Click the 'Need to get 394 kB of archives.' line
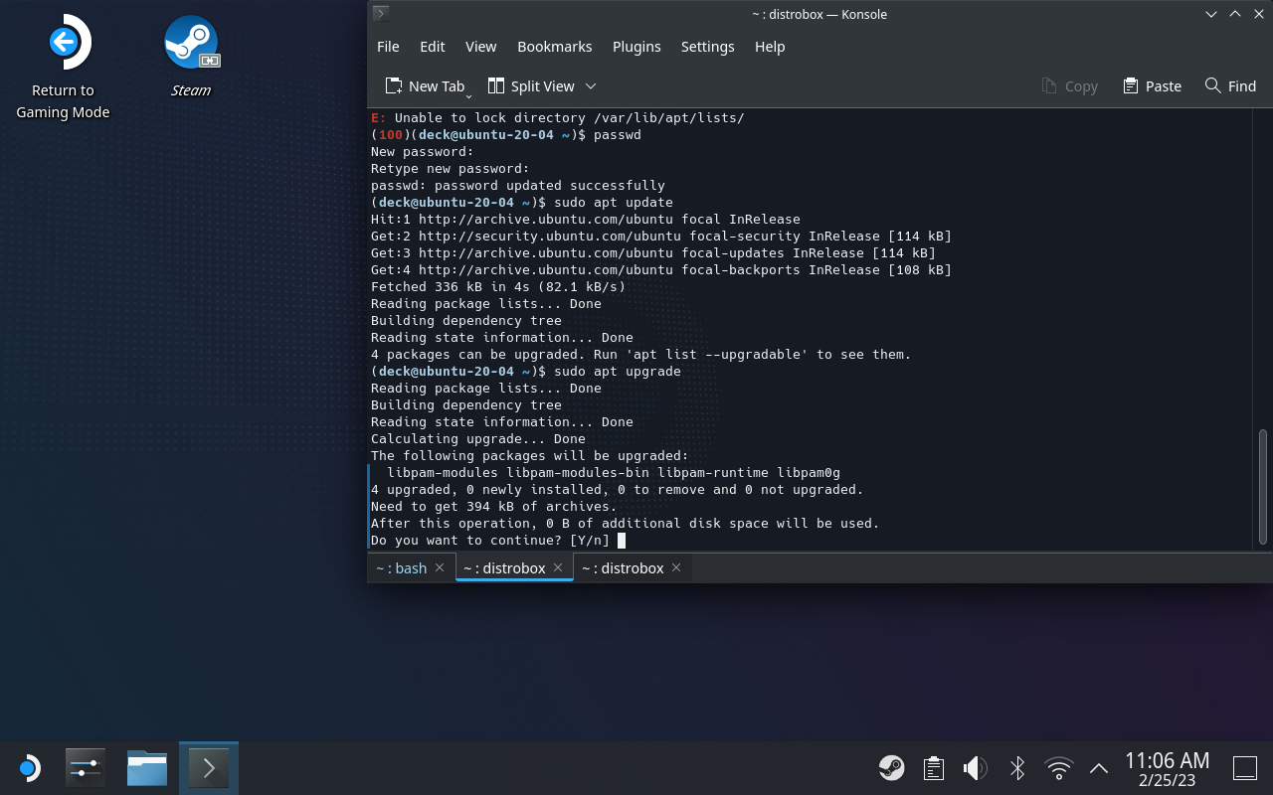1273x795 pixels. click(494, 507)
